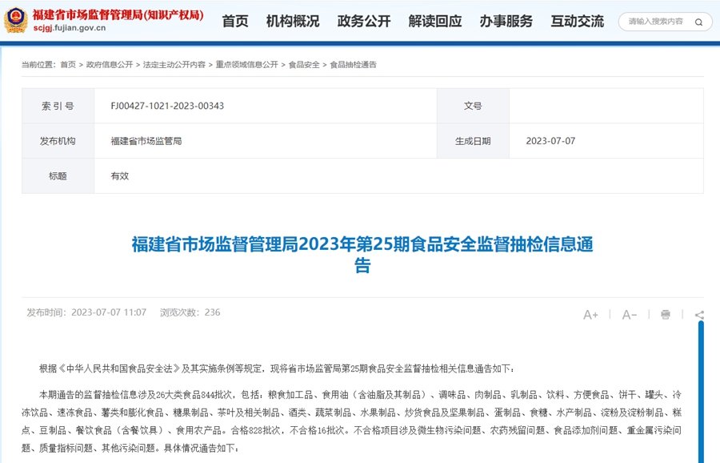Click A- to shrink article text
Screen dimensions: 720x463
pyautogui.click(x=630, y=315)
